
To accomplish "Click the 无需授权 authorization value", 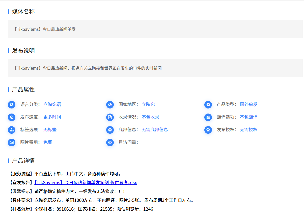I will [248, 130].
